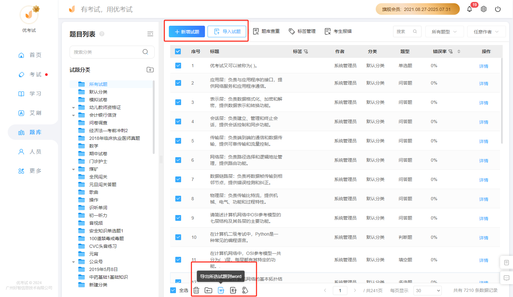Click the 错误率 sort arrows
The width and height of the screenshot is (513, 297).
[459, 51]
